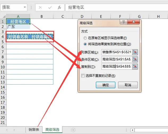Select cell B4 with 经销商编码
The image size is (168, 134).
[x=42, y=37]
